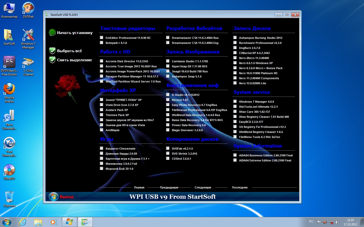
Task: Tick the ImgBurn 2.5.7.0 checkbox
Action: pyautogui.click(x=235, y=48)
